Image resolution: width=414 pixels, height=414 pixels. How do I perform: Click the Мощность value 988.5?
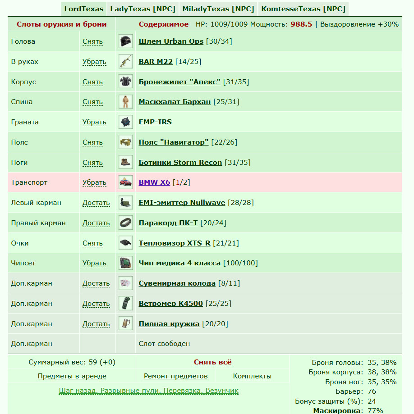301,24
